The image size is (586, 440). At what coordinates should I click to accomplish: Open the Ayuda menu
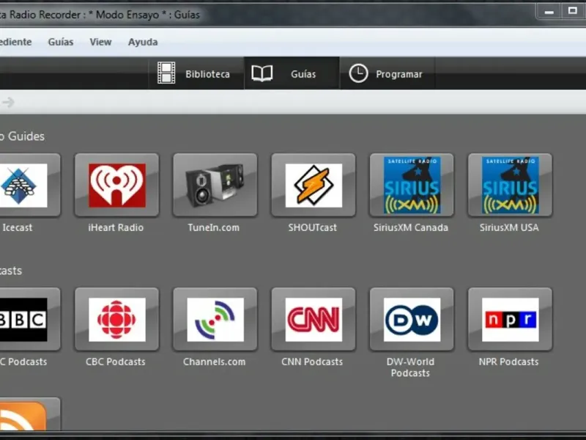tap(143, 42)
